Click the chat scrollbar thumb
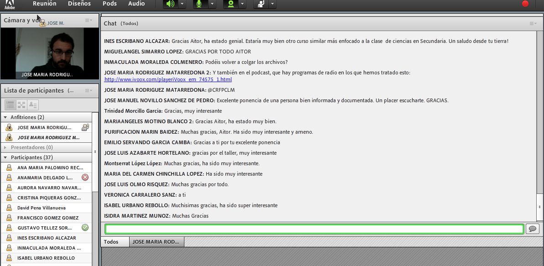The image size is (544, 266). [539, 207]
